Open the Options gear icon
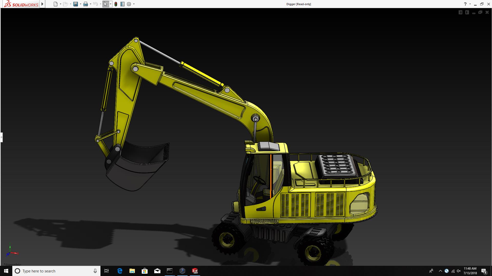The image size is (492, 276). 129,4
